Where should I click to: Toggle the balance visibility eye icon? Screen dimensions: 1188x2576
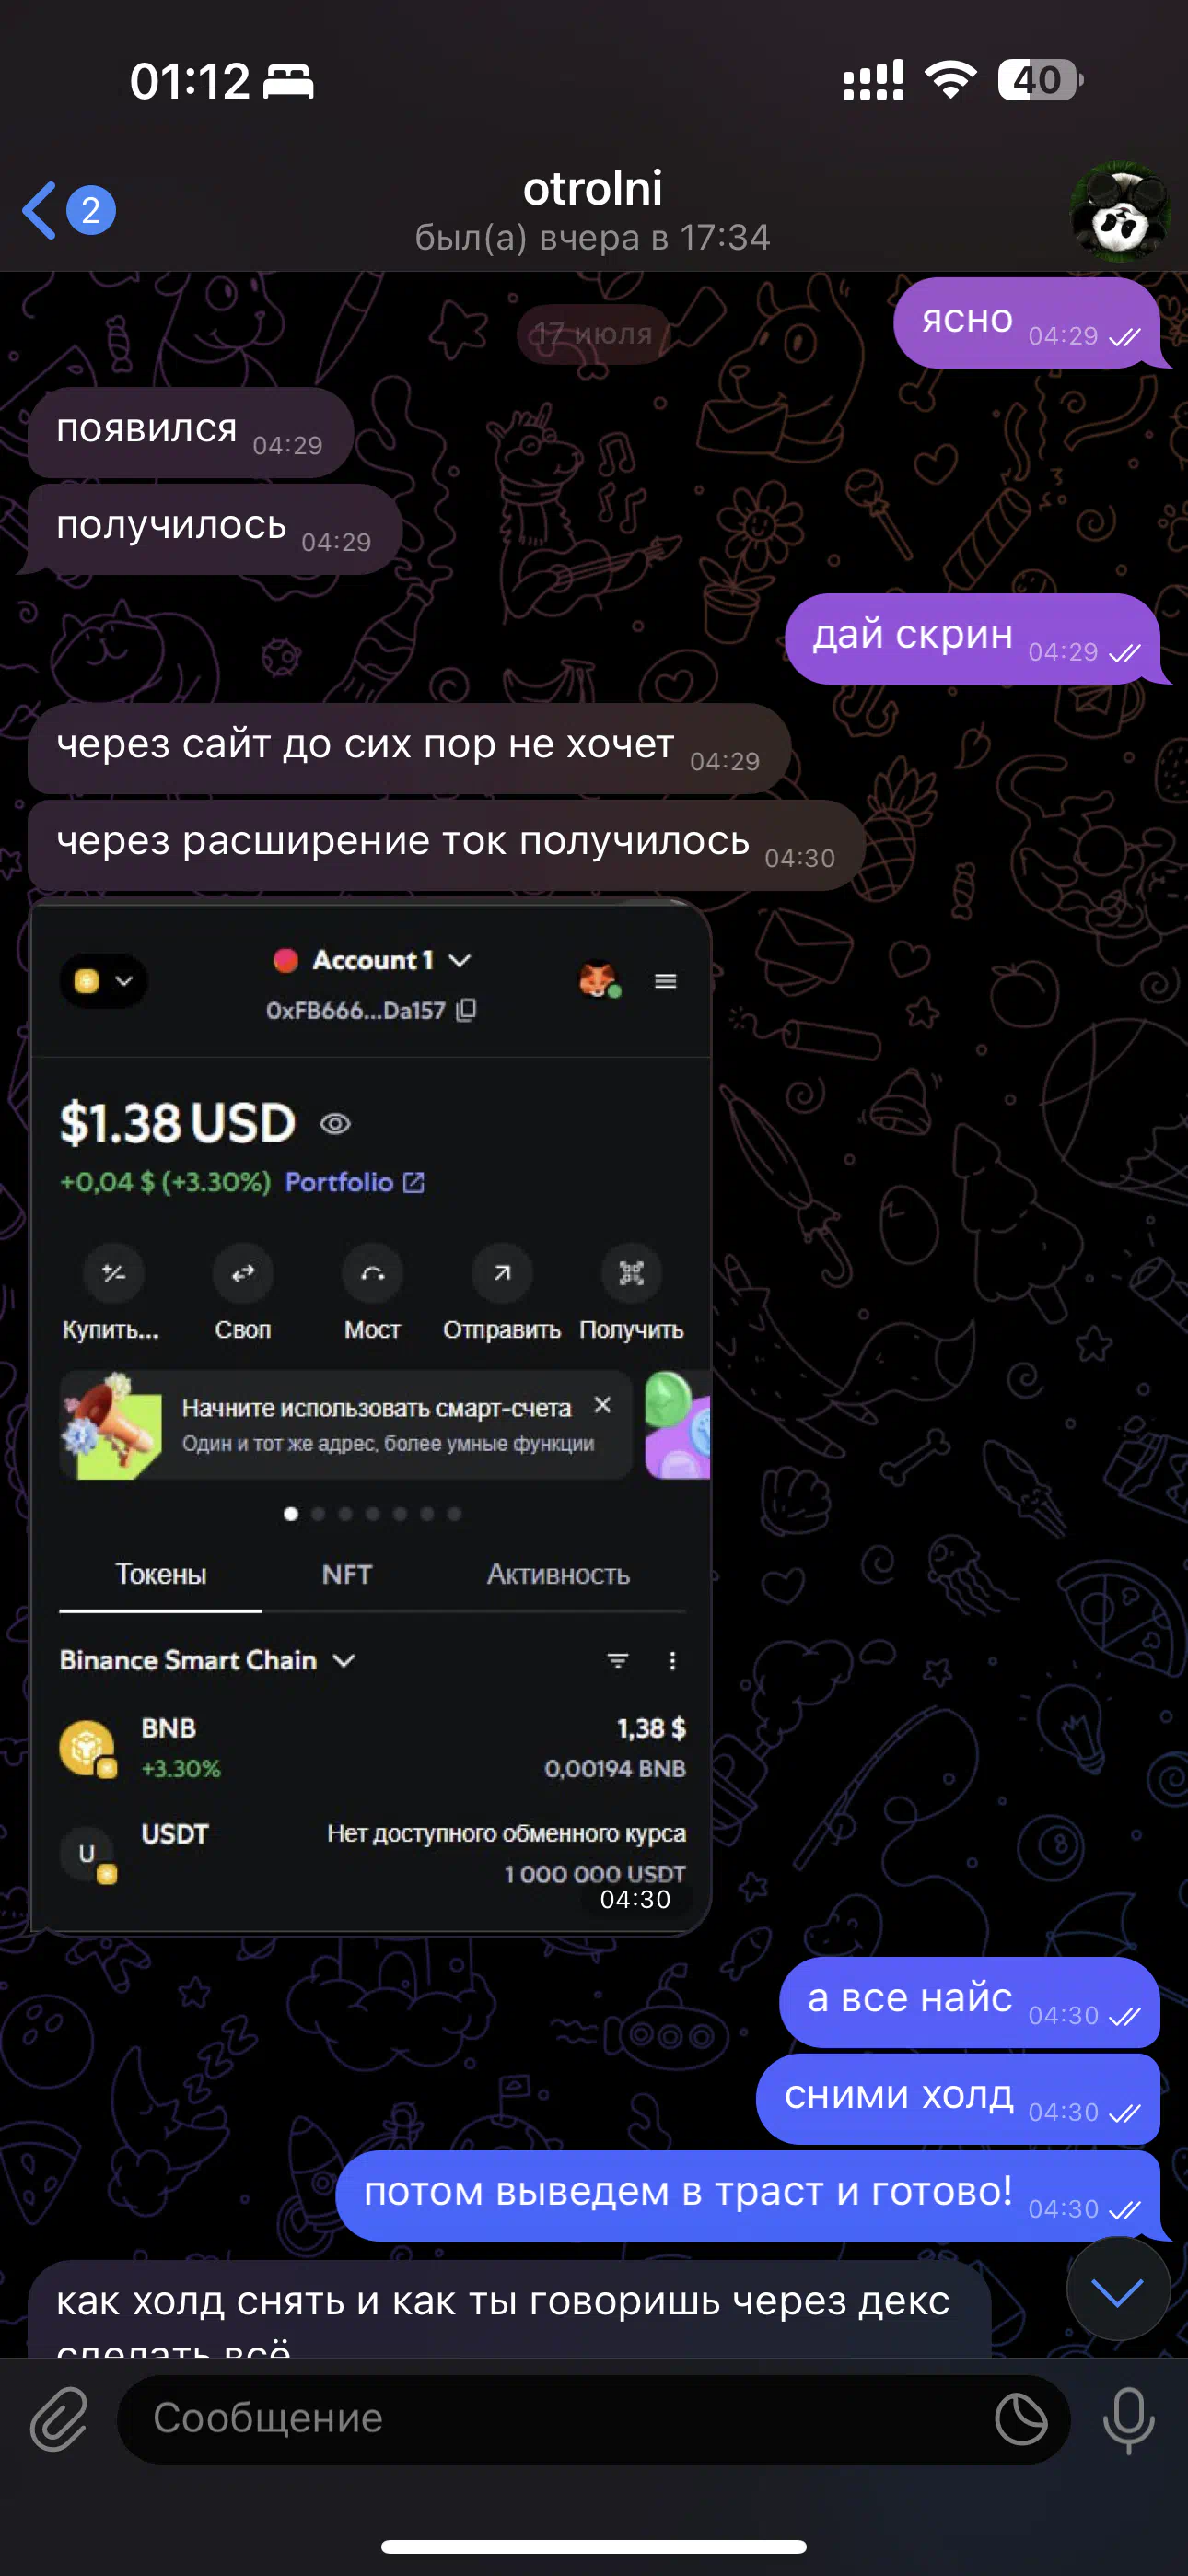(335, 1124)
